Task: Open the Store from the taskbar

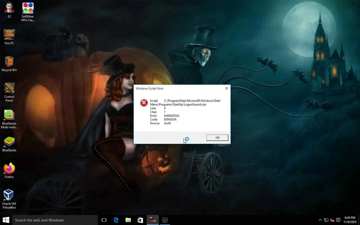Action: pyautogui.click(x=140, y=220)
